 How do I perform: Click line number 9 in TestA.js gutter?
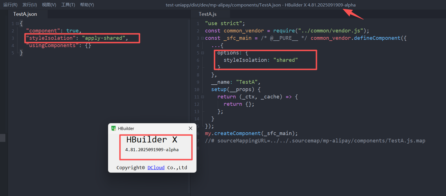tap(198, 82)
